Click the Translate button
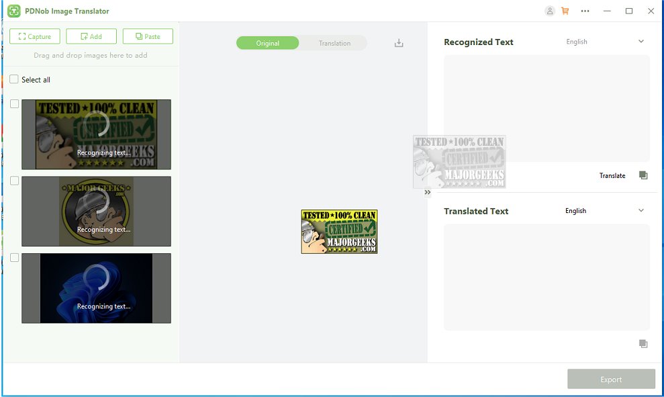 pyautogui.click(x=612, y=175)
